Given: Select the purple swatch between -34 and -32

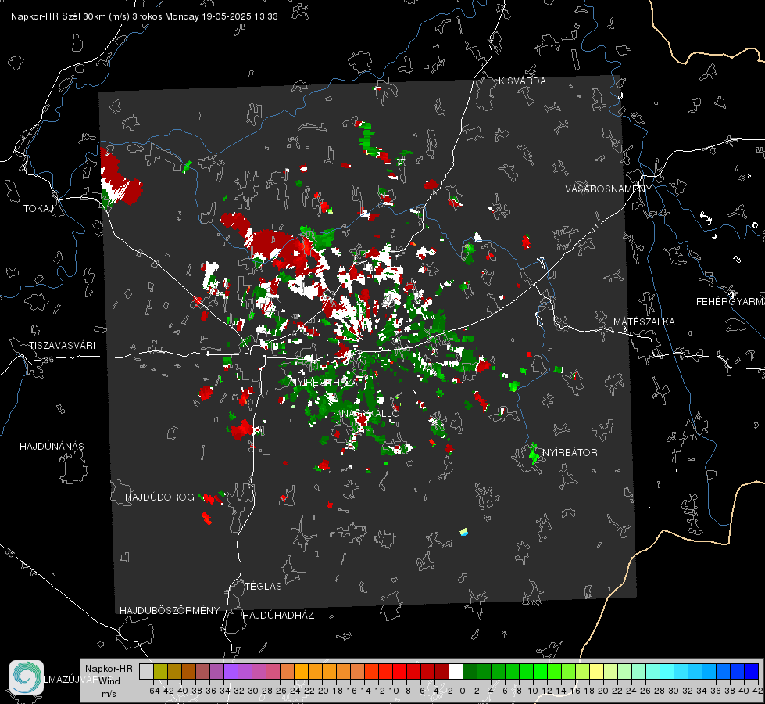Looking at the screenshot, I should click(x=231, y=671).
